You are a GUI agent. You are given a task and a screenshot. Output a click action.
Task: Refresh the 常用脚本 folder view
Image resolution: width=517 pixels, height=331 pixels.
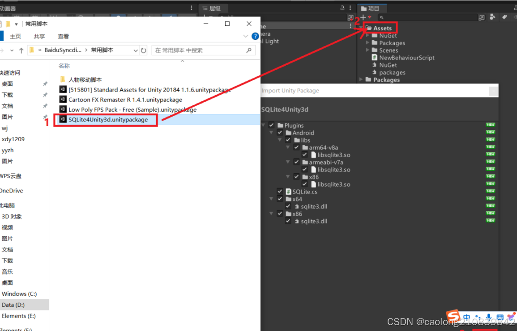tap(143, 50)
